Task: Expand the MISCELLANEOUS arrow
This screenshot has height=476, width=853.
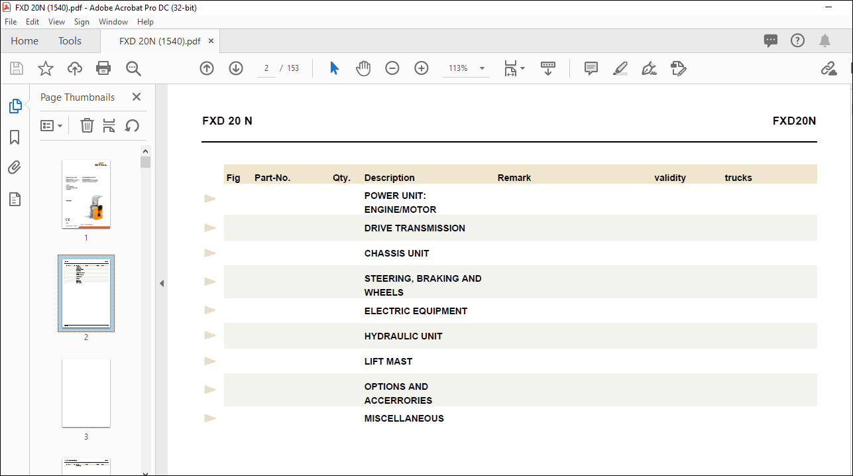Action: (210, 418)
